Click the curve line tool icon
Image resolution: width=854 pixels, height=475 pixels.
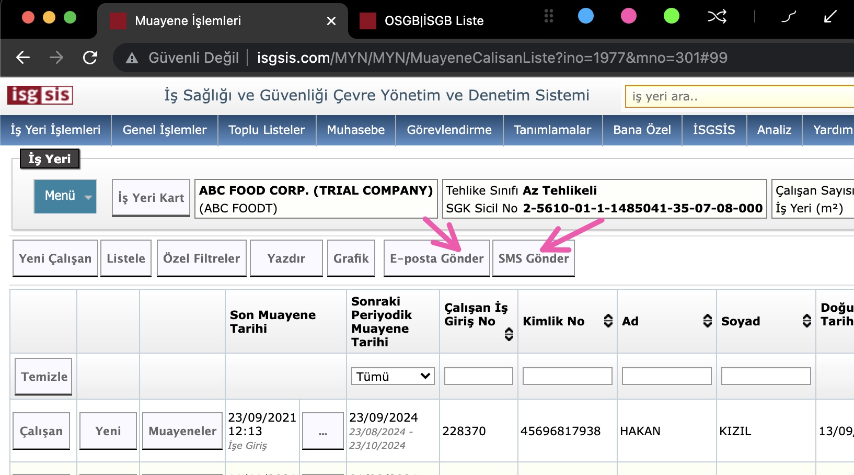[x=789, y=17]
